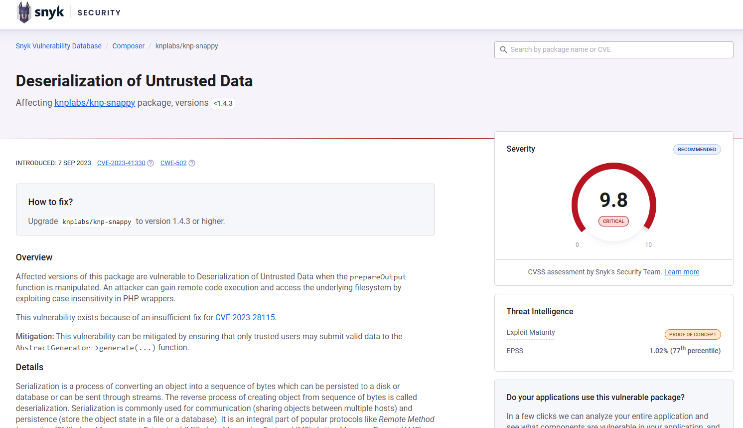743x428 pixels.
Task: Click the SECURITY header text
Action: [99, 12]
